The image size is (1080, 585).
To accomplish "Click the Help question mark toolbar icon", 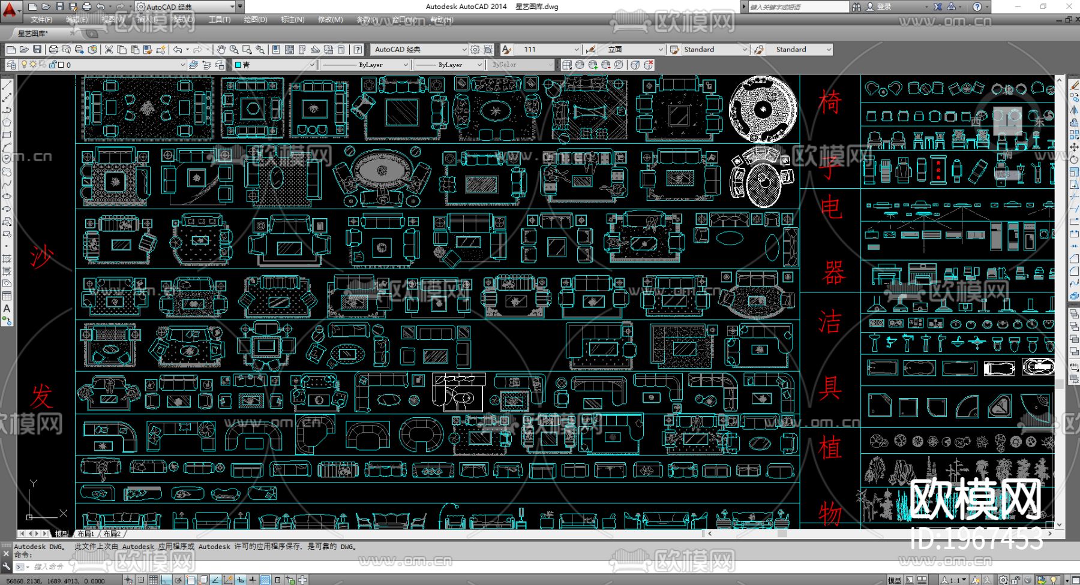I will pos(358,50).
